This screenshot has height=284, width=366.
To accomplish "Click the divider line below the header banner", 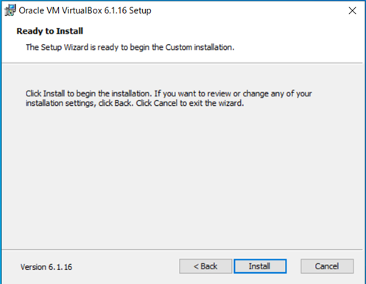I will (182, 63).
